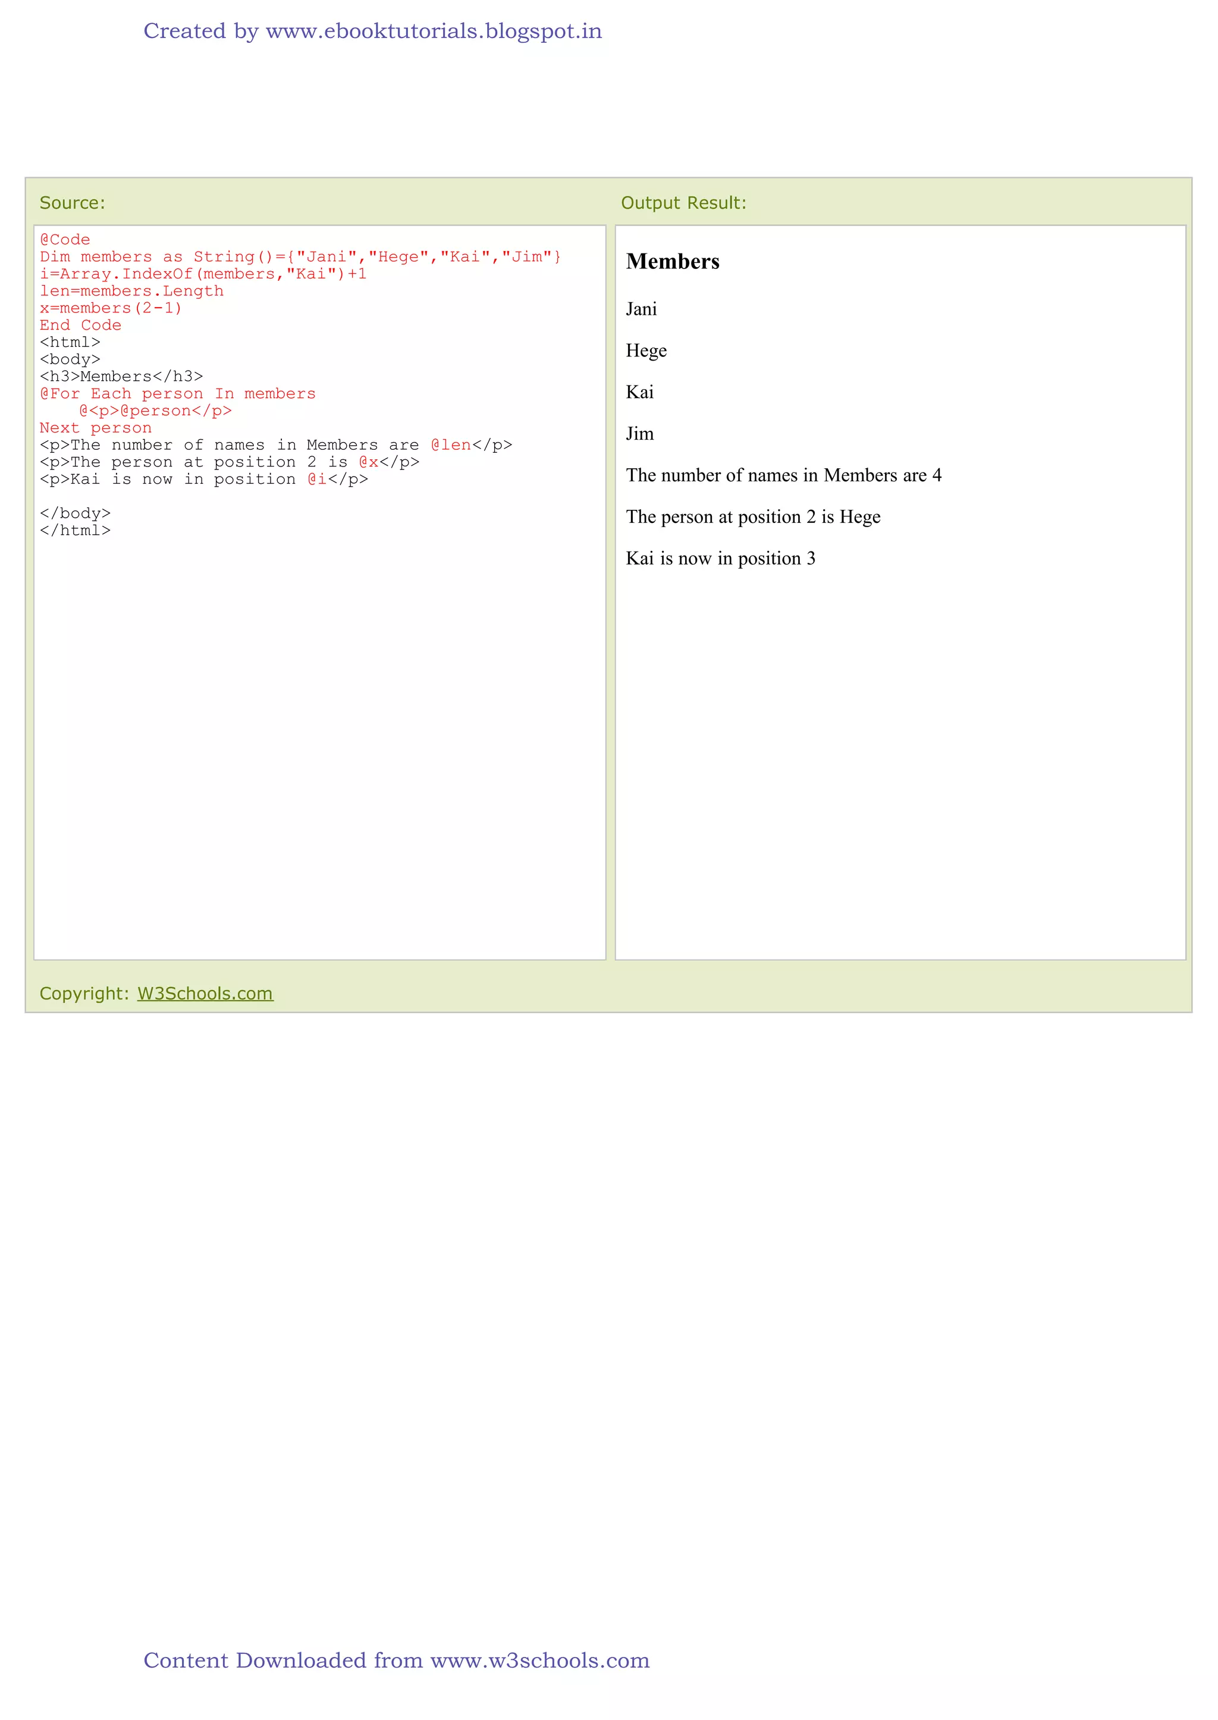The width and height of the screenshot is (1218, 1720).
Task: Click the source line ending with '@len</p>'
Action: click(x=276, y=445)
